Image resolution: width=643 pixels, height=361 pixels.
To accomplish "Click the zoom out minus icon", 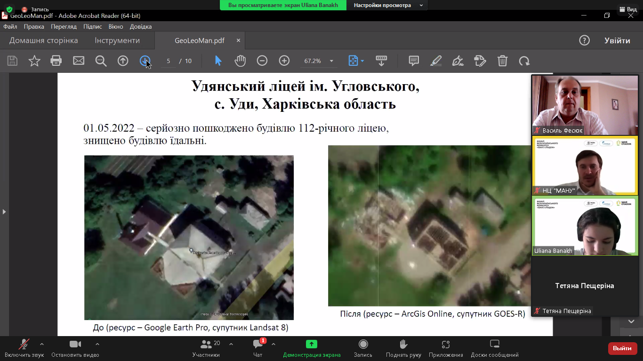I will tap(262, 61).
